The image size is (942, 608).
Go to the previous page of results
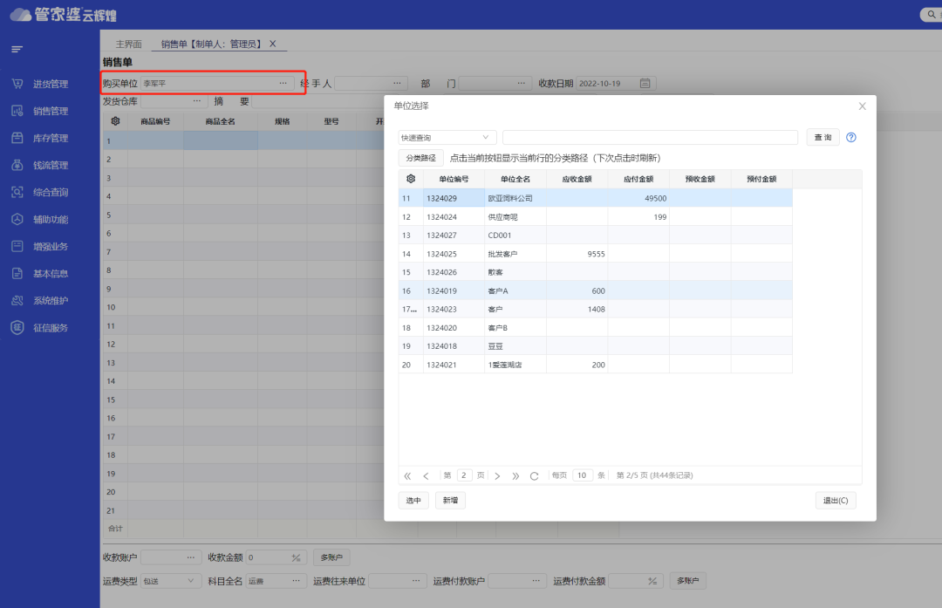tap(426, 476)
